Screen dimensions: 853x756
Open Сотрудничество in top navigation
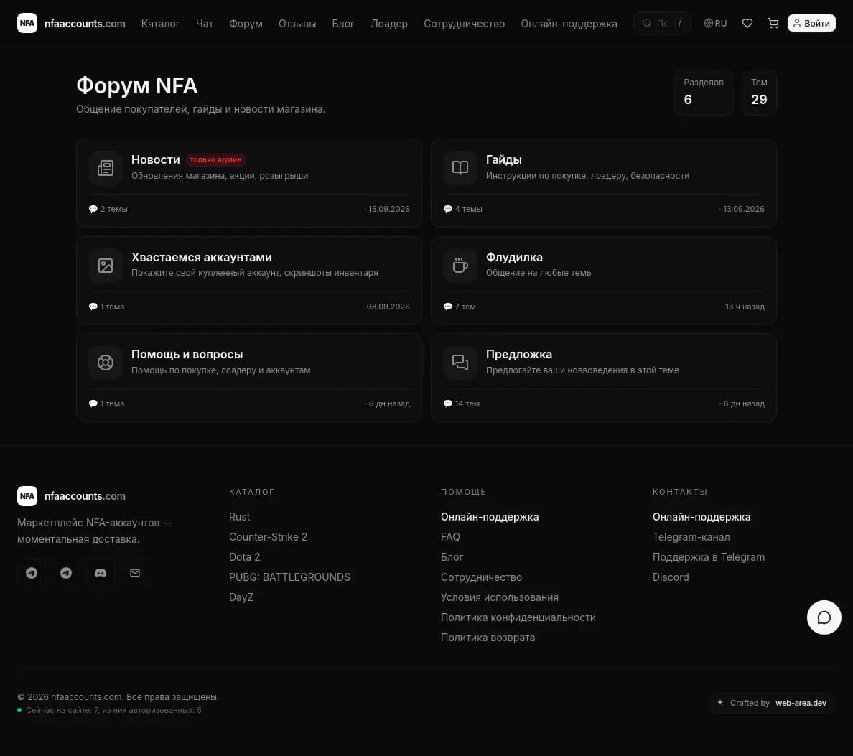(464, 24)
